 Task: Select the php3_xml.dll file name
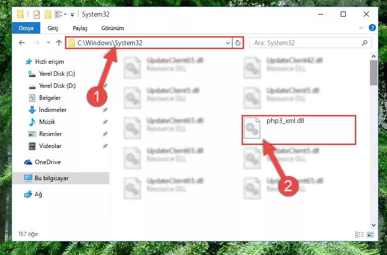click(x=285, y=120)
